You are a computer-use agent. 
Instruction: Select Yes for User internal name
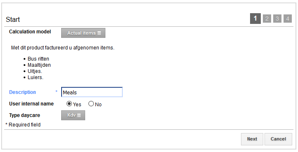[x=69, y=104]
